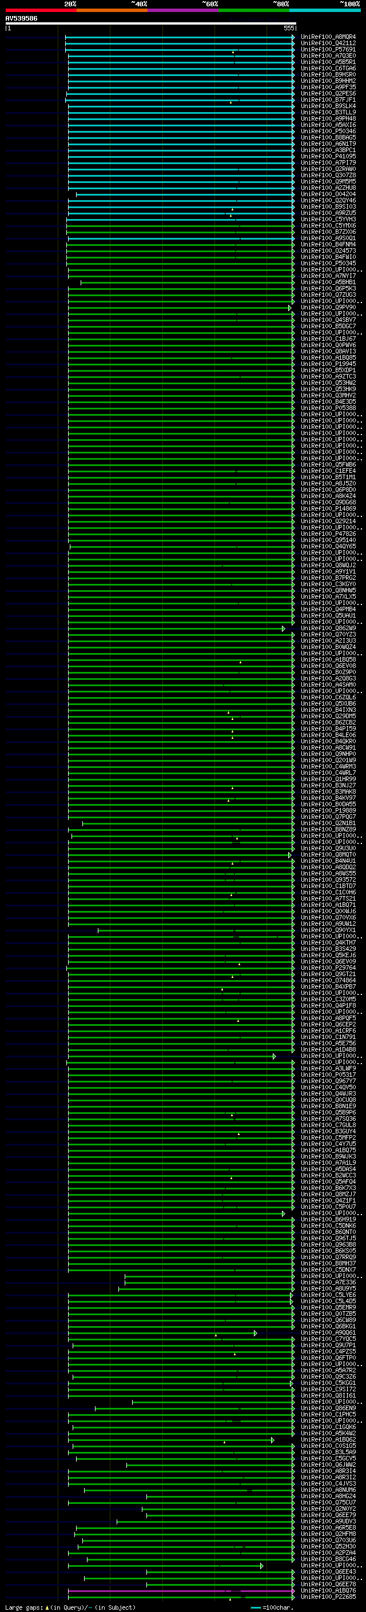This screenshot has width=366, height=1612.
Task: Click label UniRef100_A1BQ58
Action: click(x=328, y=659)
